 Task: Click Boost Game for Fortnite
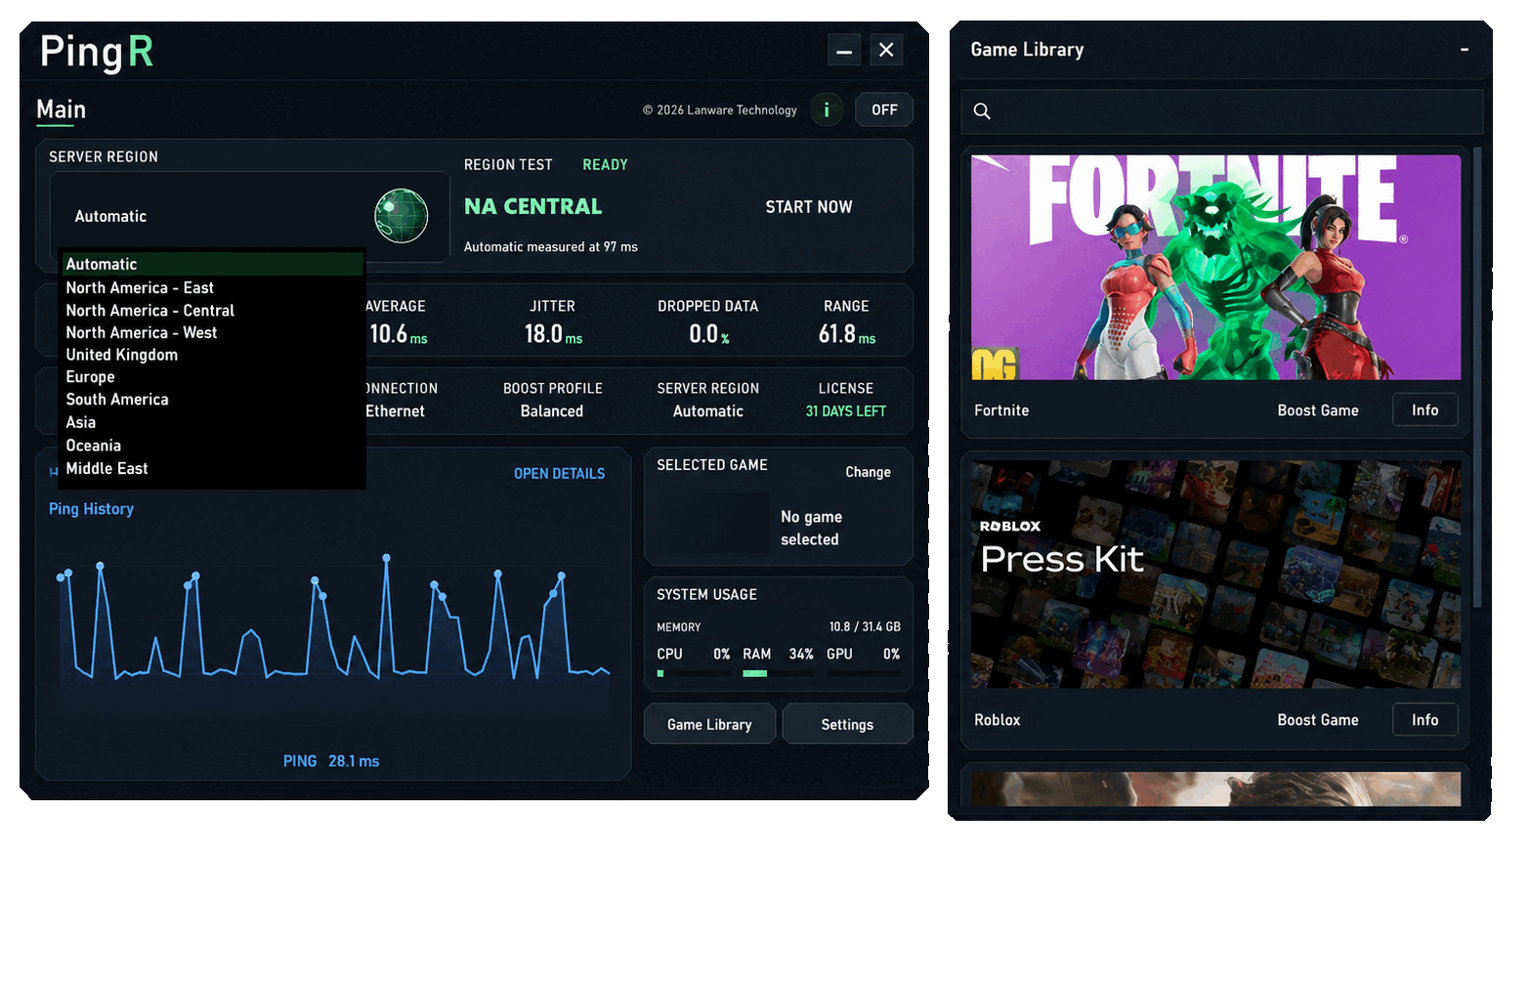tap(1318, 410)
